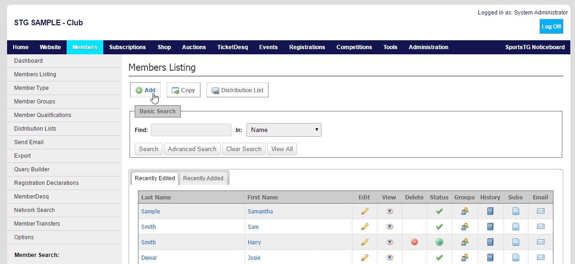Open the Registrations menu

(x=307, y=47)
